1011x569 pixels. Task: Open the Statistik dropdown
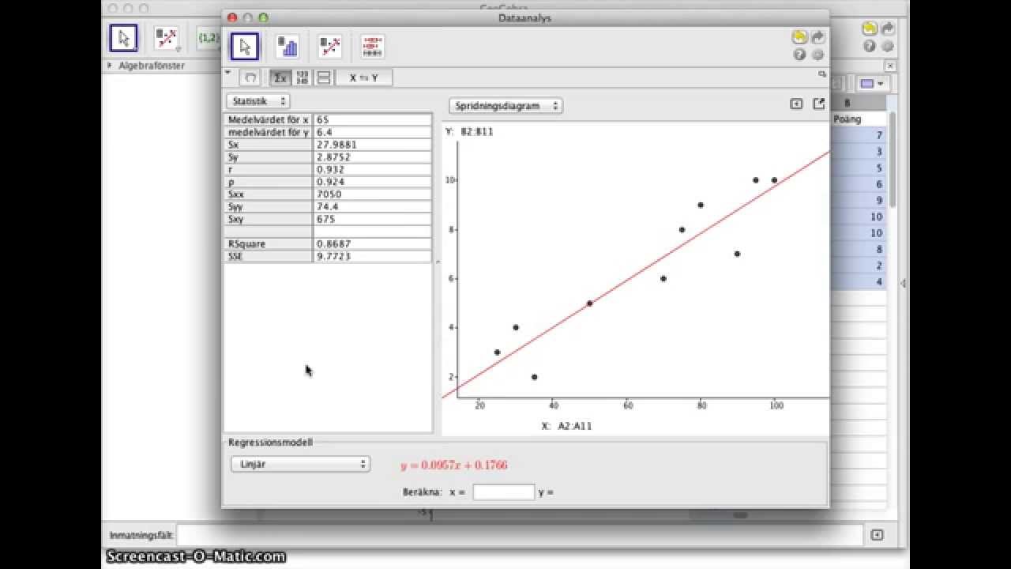[258, 101]
